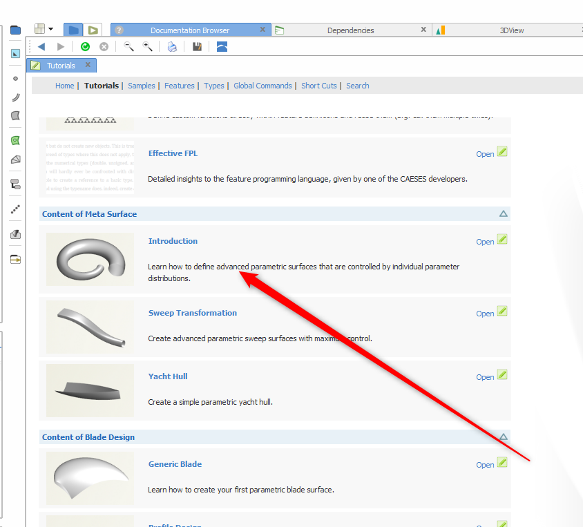Go forward in the documentation browser
583x527 pixels.
coord(61,47)
